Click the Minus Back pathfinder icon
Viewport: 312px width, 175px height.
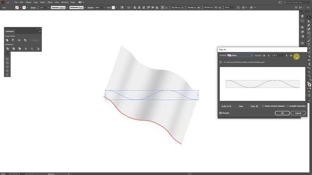(38, 49)
